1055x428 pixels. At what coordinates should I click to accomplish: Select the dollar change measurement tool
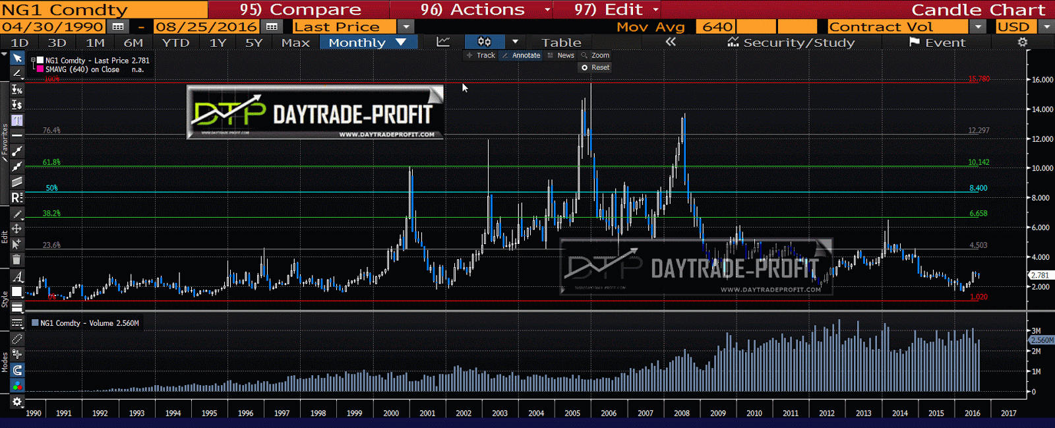17,104
